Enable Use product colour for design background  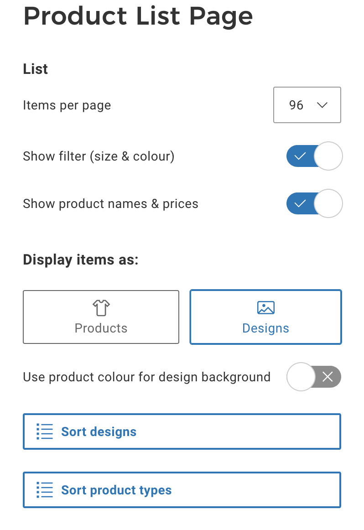[314, 377]
